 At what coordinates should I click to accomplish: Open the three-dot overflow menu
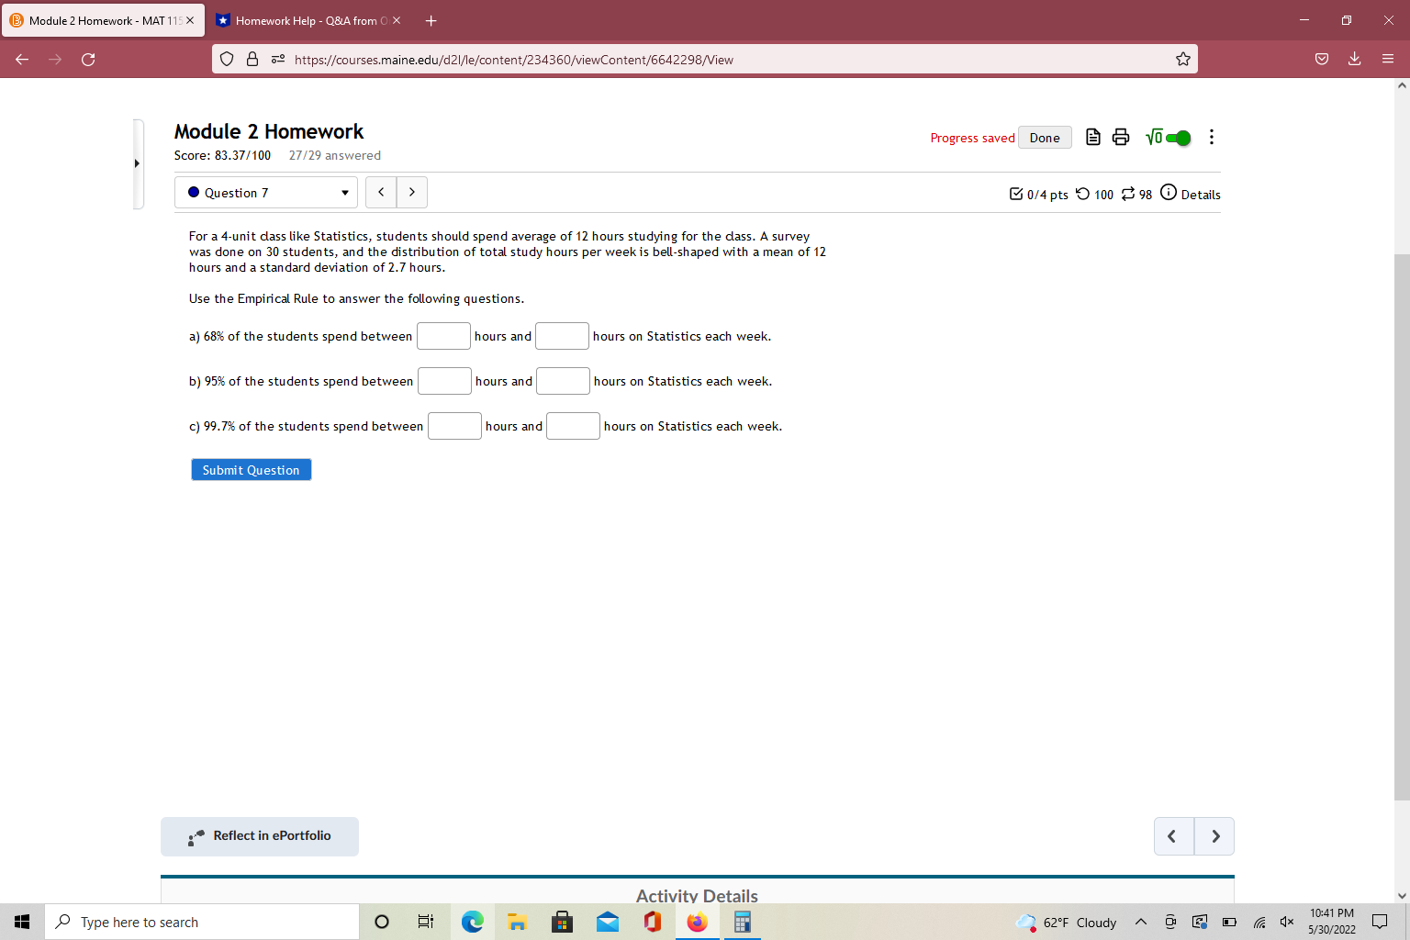point(1211,137)
